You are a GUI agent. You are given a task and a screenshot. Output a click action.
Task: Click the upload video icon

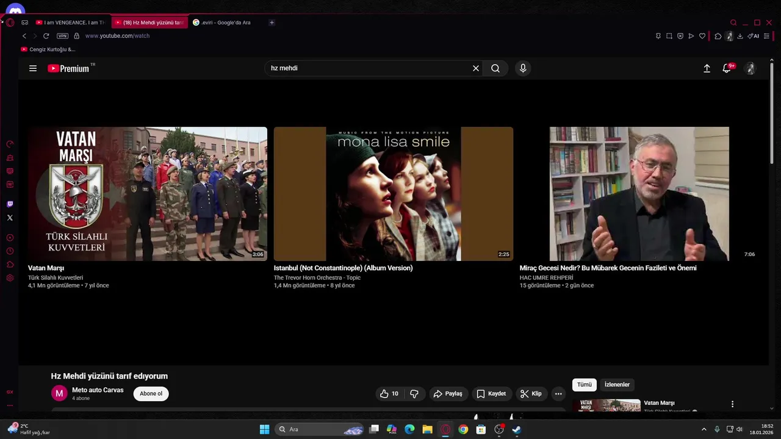pos(707,68)
